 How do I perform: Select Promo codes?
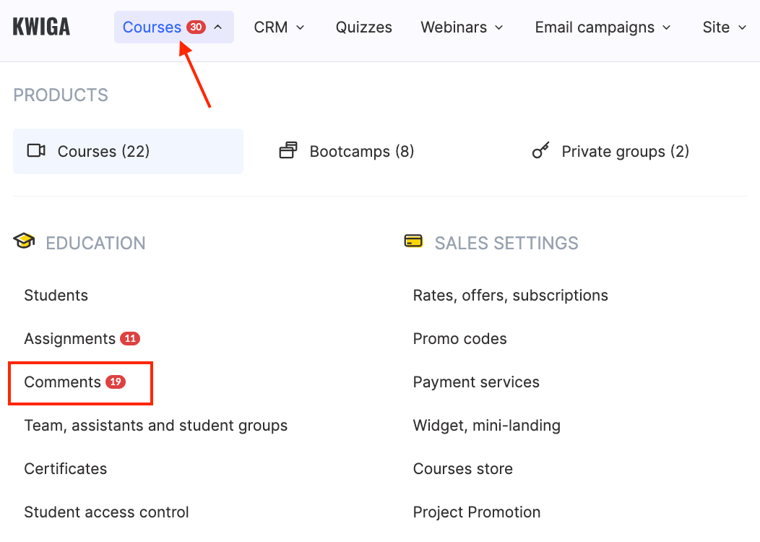coord(459,338)
